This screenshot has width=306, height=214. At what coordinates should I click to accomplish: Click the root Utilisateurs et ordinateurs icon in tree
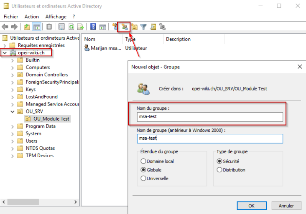click(5, 38)
